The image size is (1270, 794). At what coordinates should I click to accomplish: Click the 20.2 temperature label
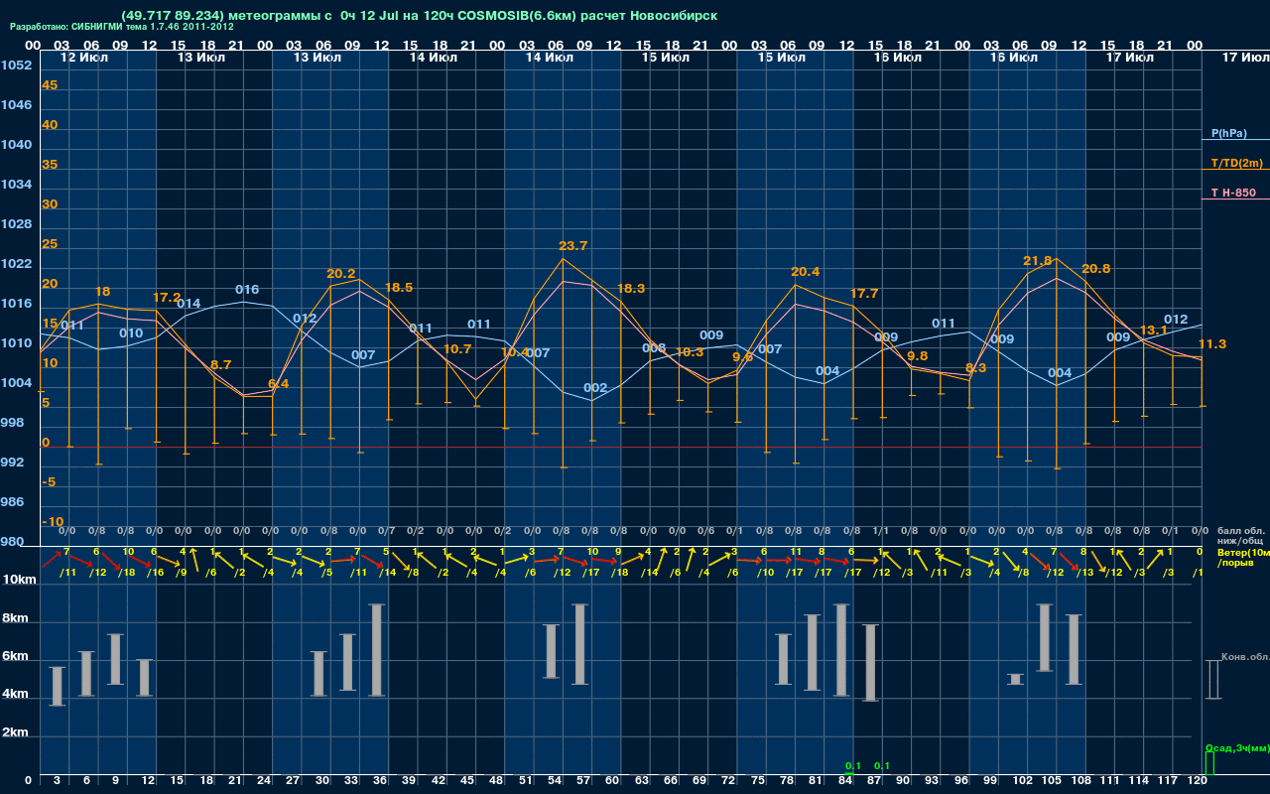click(341, 273)
